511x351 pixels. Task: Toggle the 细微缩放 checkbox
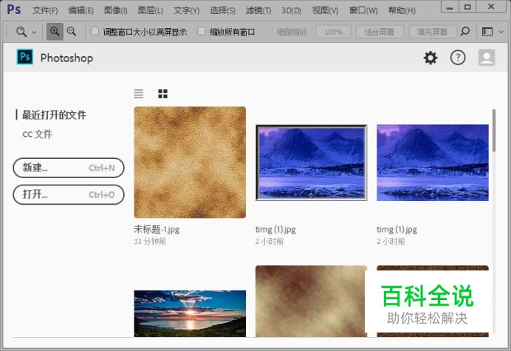click(268, 31)
